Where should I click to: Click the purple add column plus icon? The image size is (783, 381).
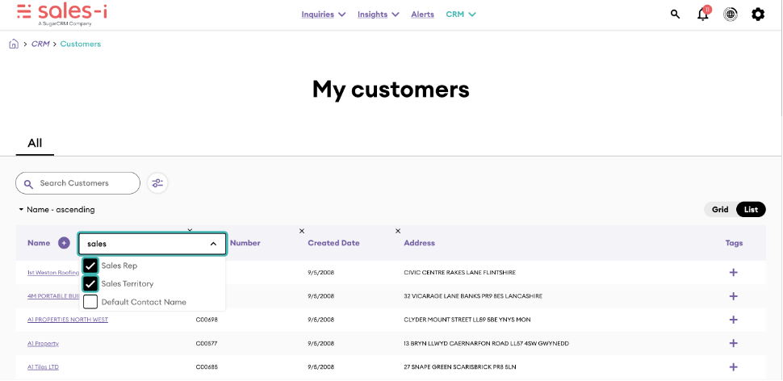click(64, 243)
